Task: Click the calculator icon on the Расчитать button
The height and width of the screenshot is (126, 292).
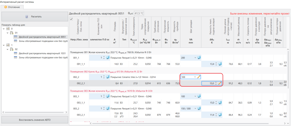Action: (x=27, y=17)
